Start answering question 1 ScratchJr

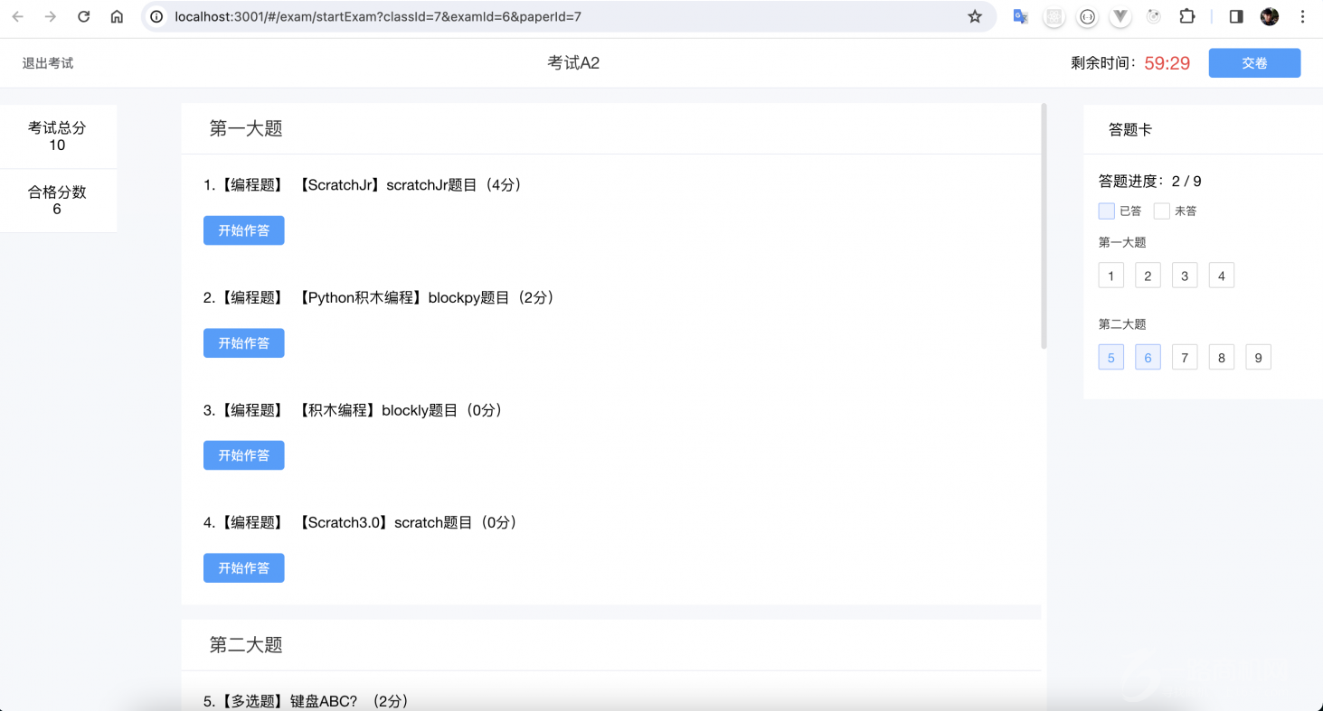pos(243,230)
